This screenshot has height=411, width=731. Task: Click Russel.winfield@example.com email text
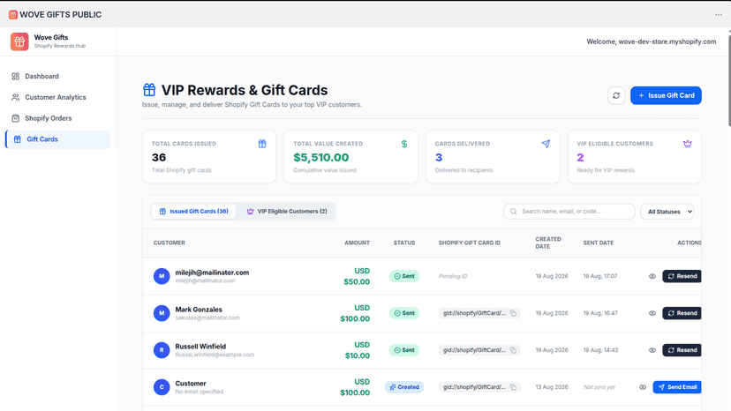click(x=215, y=355)
